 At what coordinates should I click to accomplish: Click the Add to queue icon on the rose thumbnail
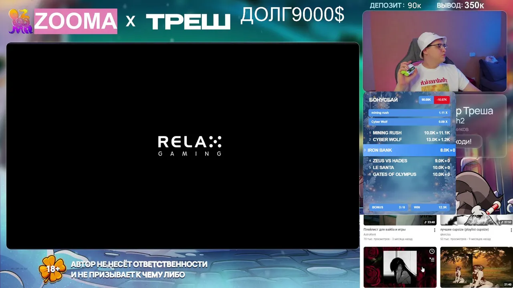[x=432, y=259]
